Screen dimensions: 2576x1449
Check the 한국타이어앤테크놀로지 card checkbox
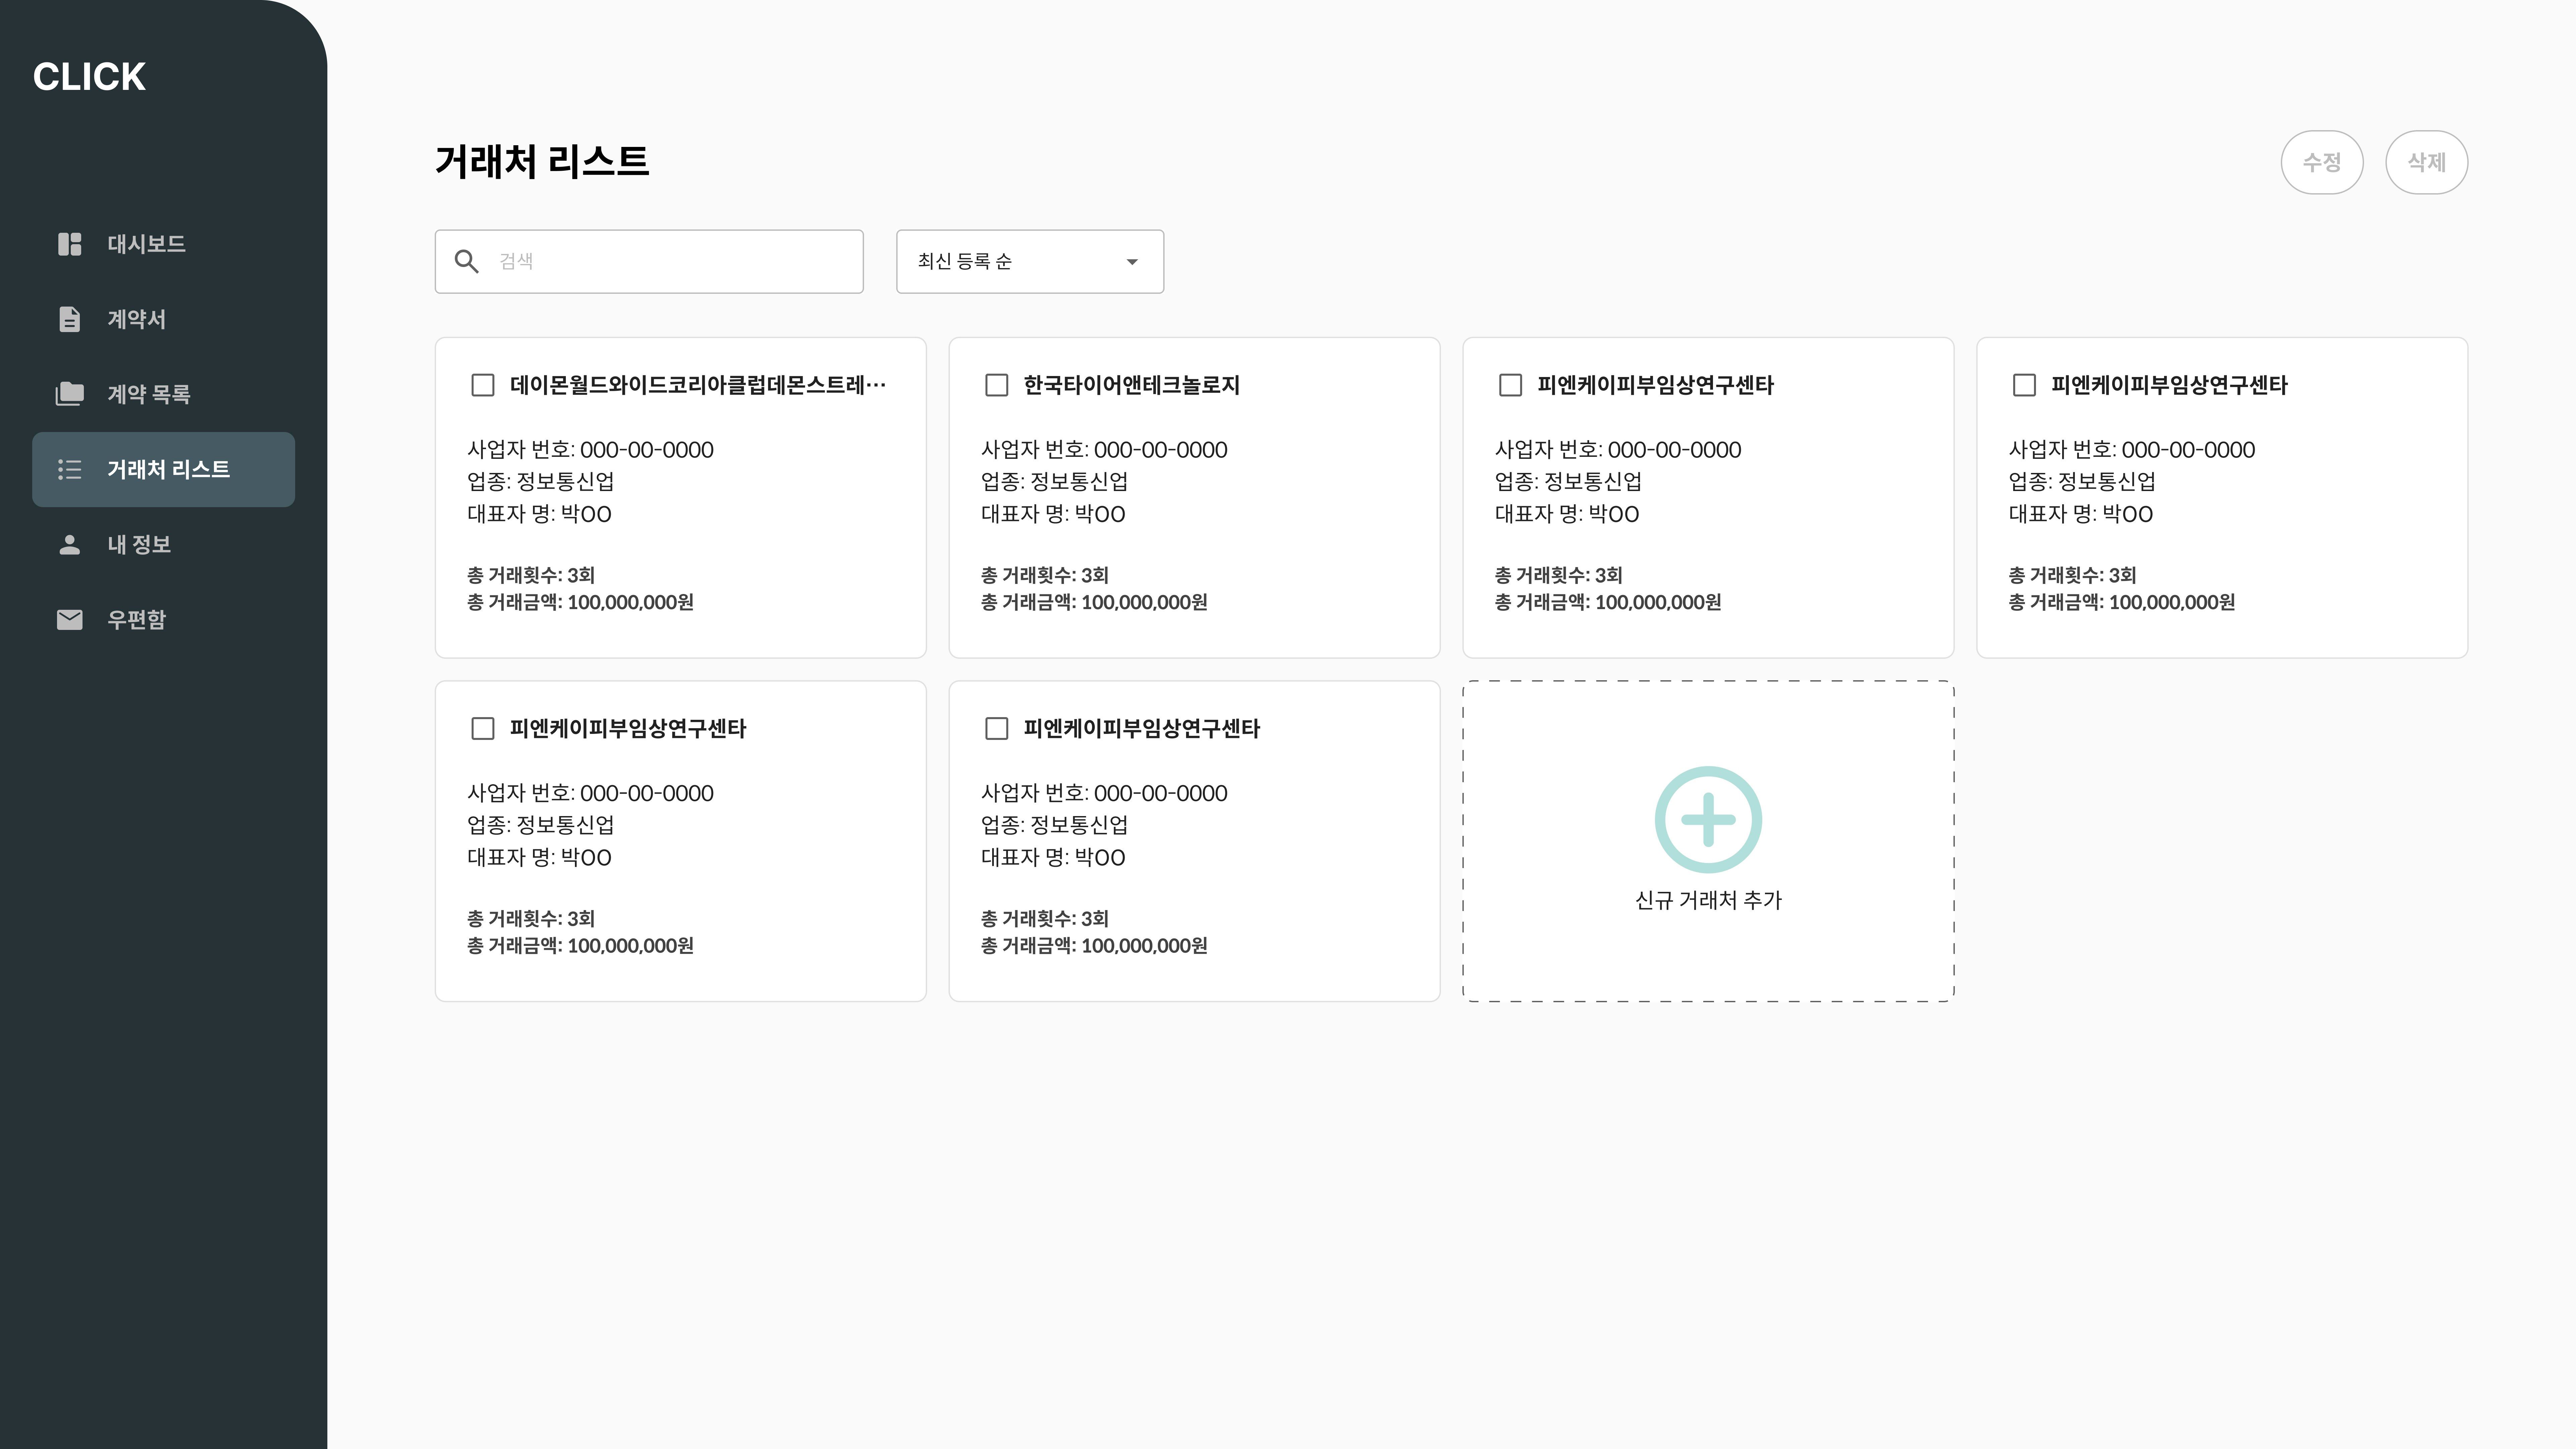tap(997, 385)
